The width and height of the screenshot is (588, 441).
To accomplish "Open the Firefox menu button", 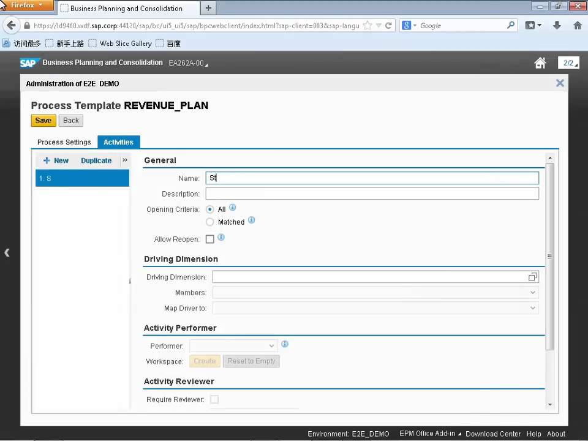I will coord(26,6).
